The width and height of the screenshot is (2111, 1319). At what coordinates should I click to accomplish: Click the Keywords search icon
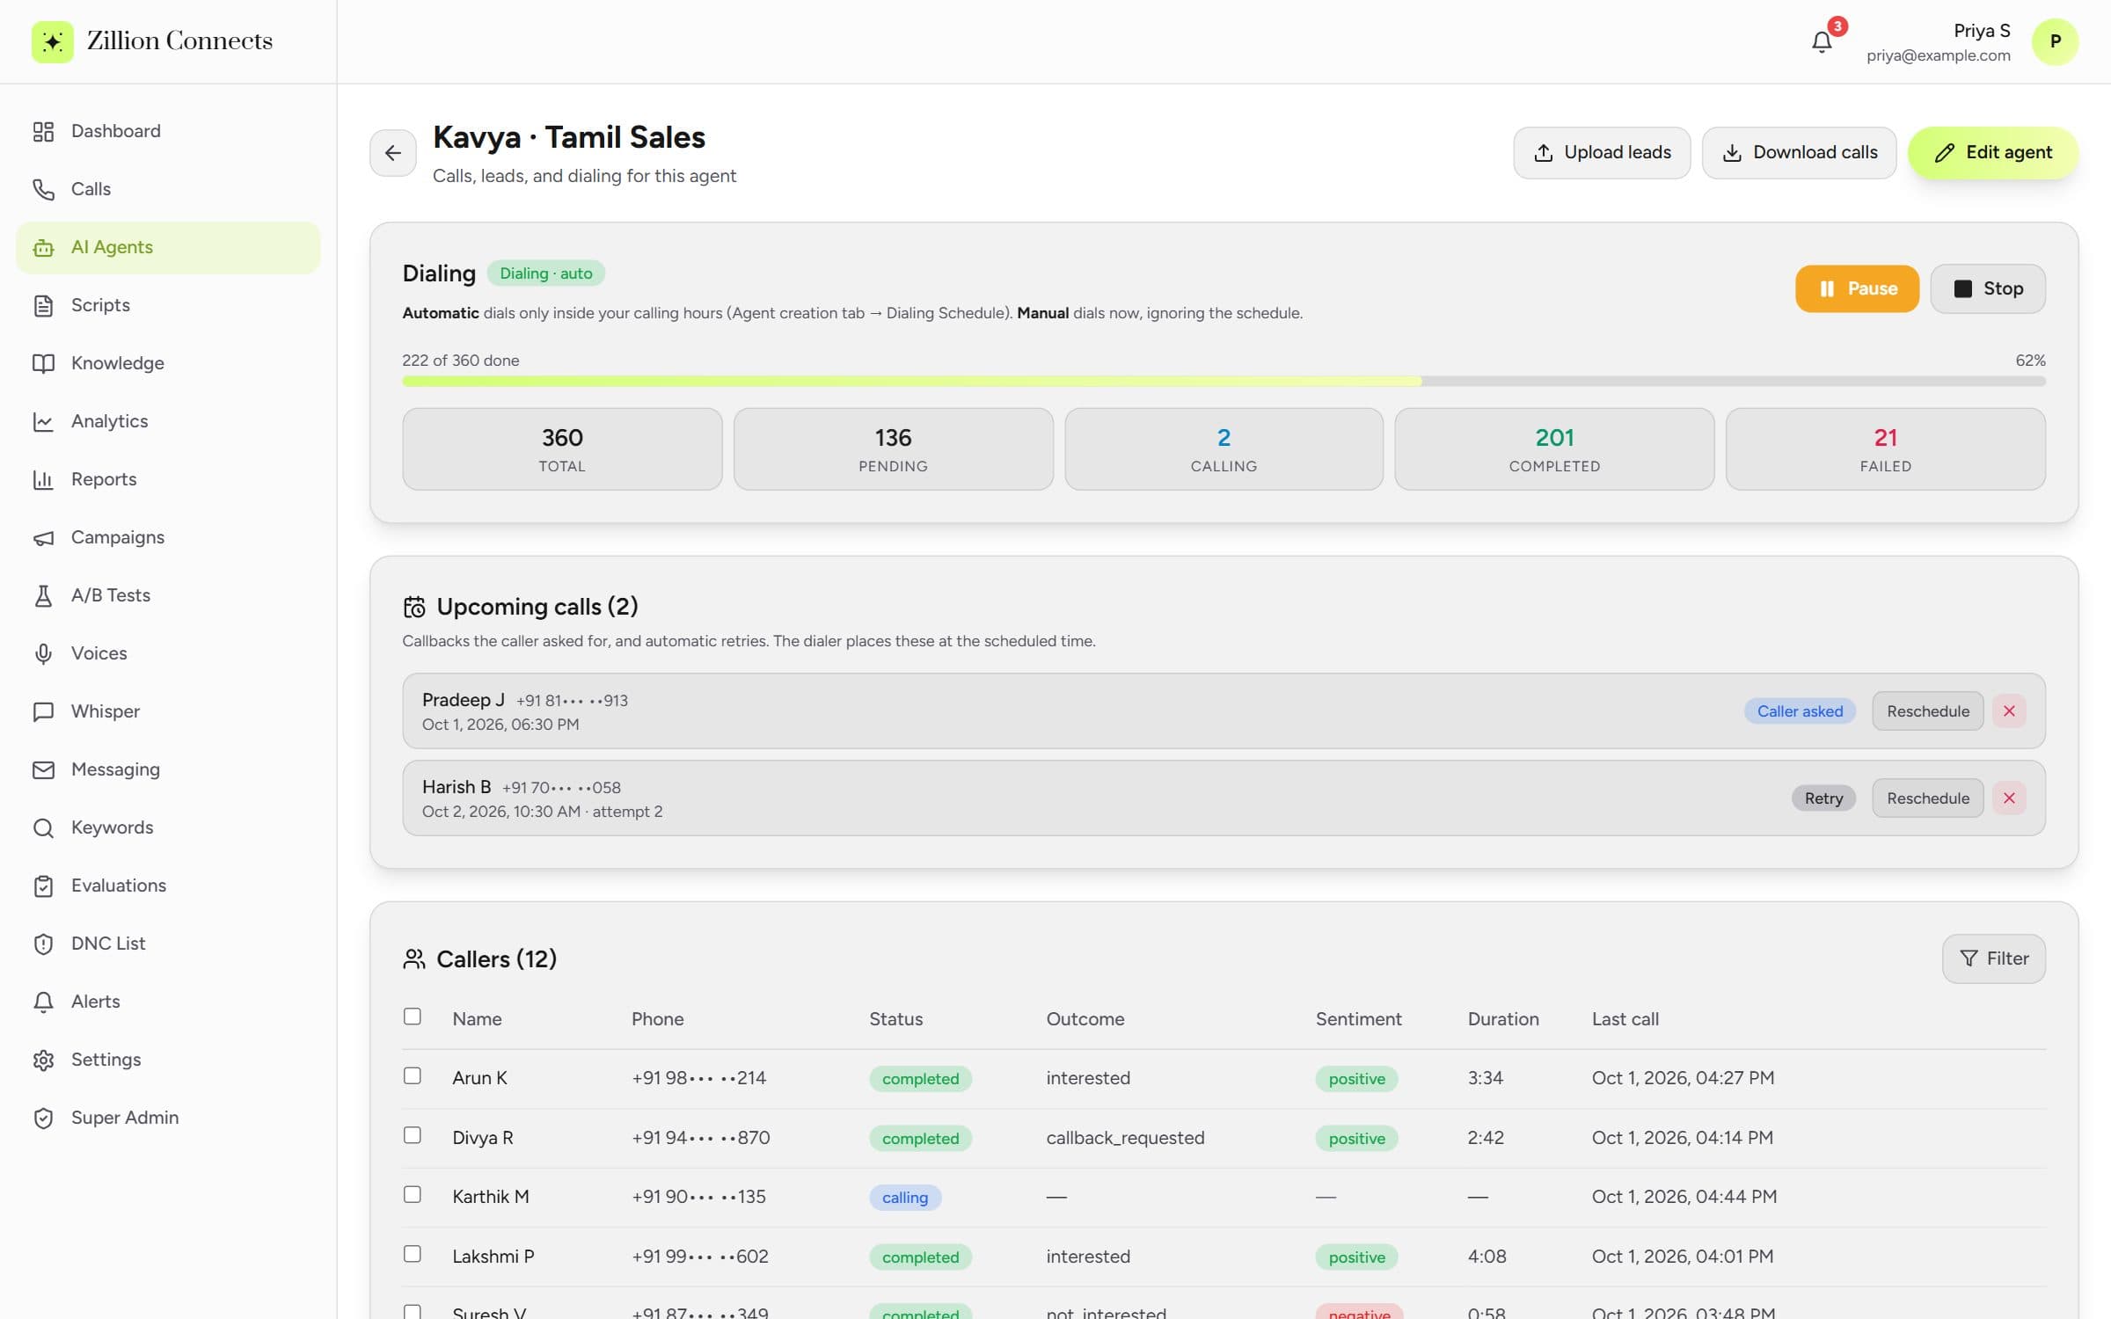43,827
